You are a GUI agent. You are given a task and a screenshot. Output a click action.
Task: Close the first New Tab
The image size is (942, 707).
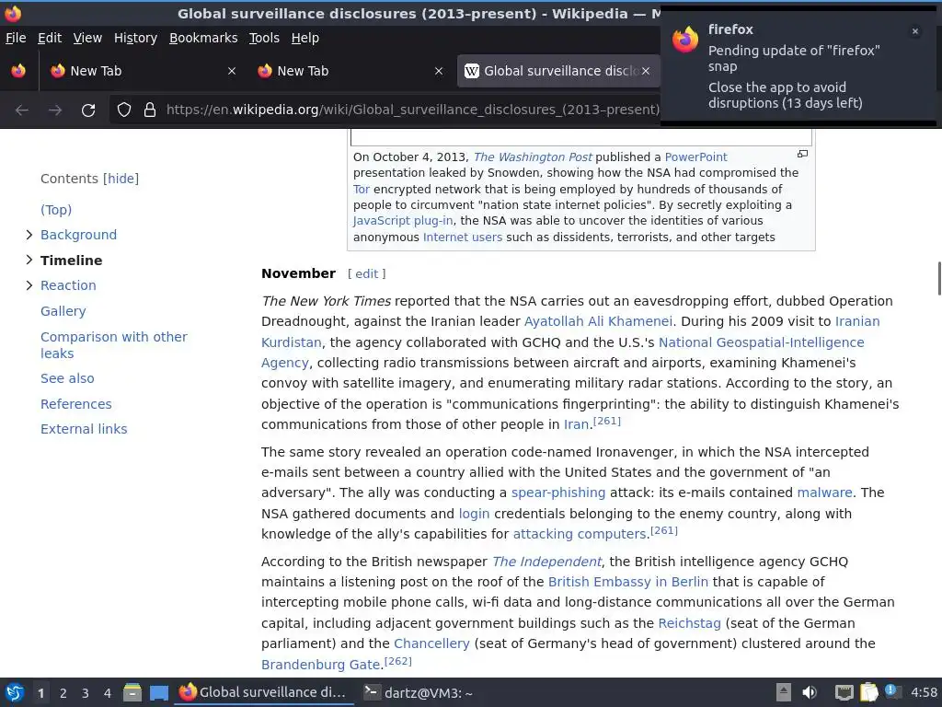232,71
